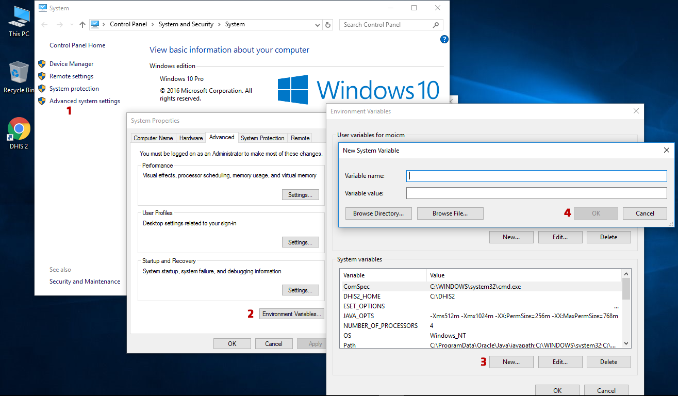The width and height of the screenshot is (678, 396).
Task: Click the shield icon beside Advanced system settings
Action: click(x=42, y=101)
